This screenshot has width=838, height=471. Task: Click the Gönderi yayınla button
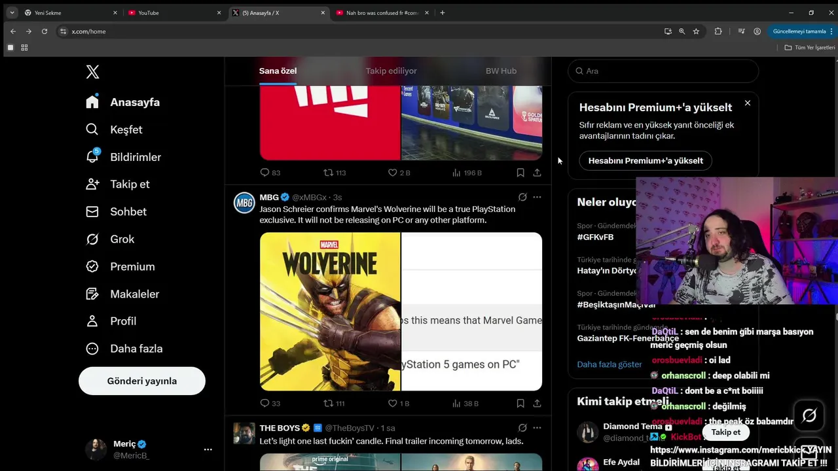click(142, 381)
